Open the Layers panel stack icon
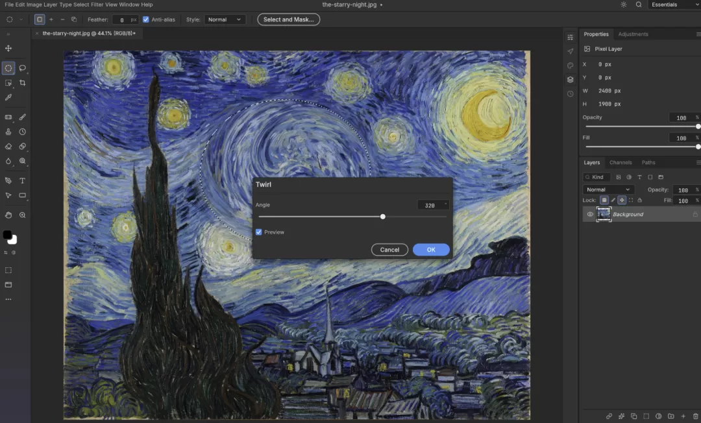This screenshot has width=701, height=423. pyautogui.click(x=570, y=80)
